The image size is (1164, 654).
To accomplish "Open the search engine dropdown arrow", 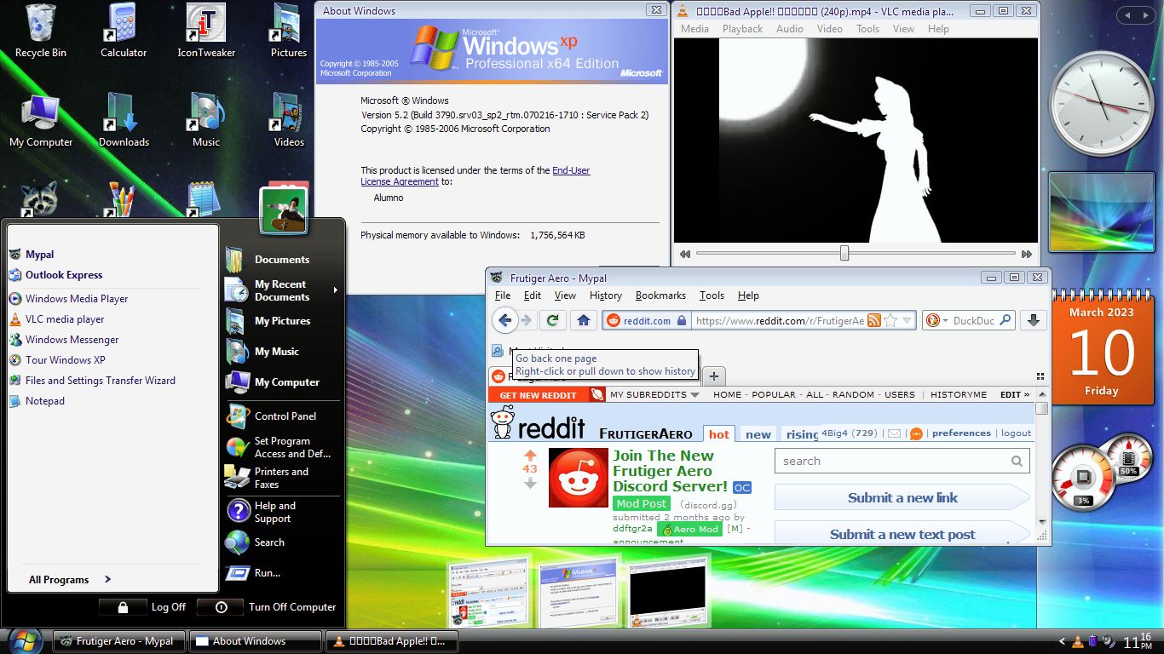I will click(x=944, y=320).
